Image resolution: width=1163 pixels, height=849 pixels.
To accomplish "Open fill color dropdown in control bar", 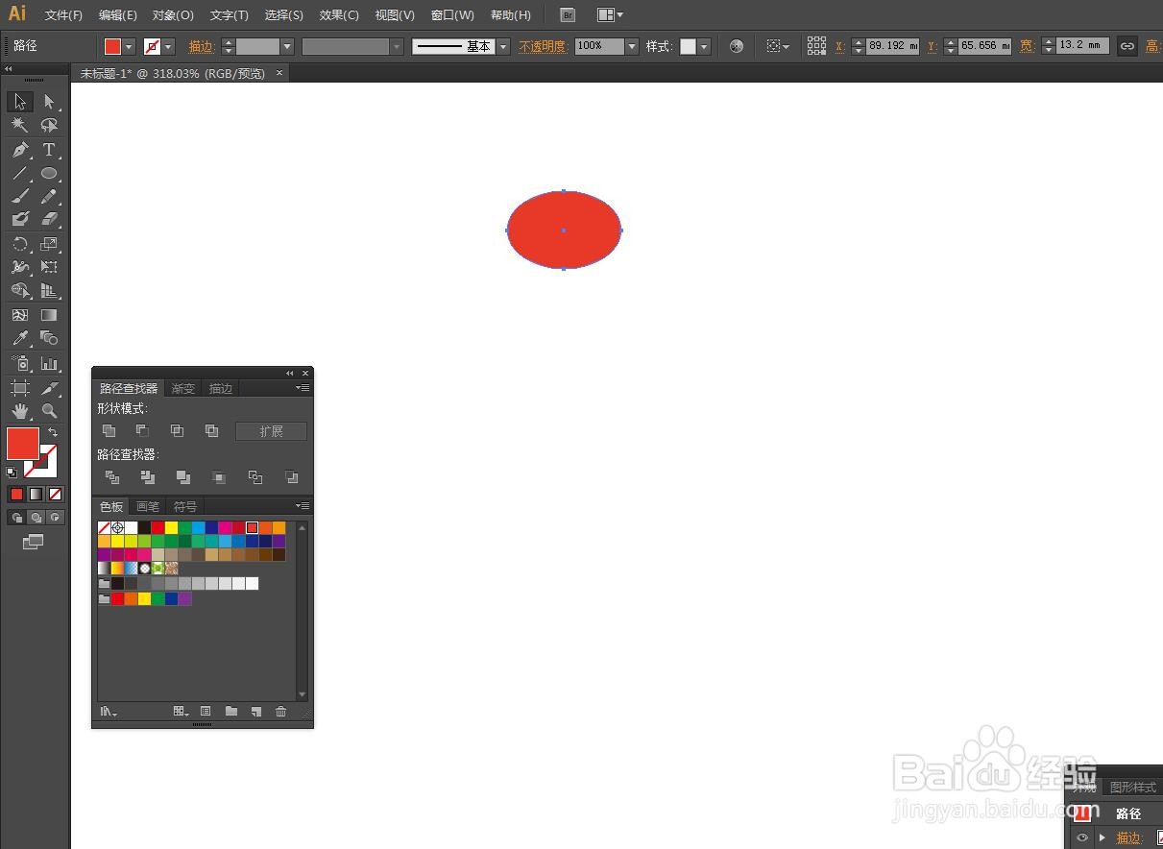I will coord(130,46).
